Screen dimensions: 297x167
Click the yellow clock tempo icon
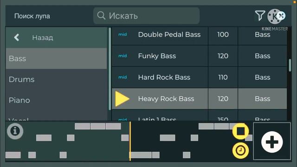(x=240, y=150)
